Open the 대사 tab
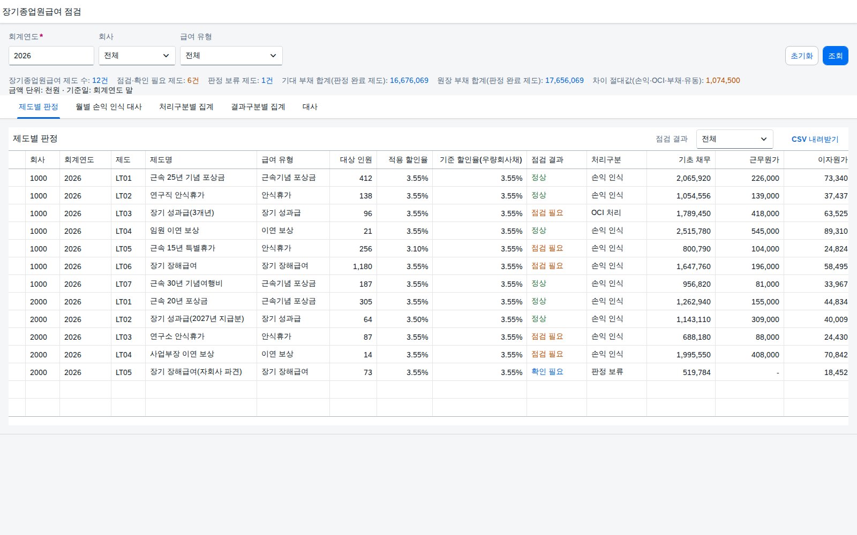This screenshot has width=857, height=535. 310,107
